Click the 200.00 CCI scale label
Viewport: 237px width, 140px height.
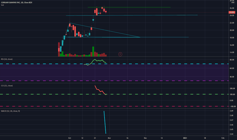point(232,88)
